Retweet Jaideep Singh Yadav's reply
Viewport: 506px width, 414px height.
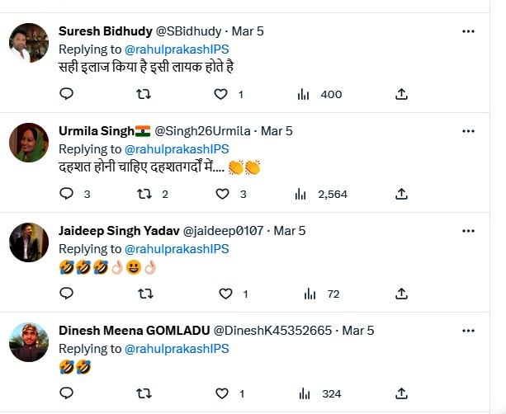pos(144,294)
